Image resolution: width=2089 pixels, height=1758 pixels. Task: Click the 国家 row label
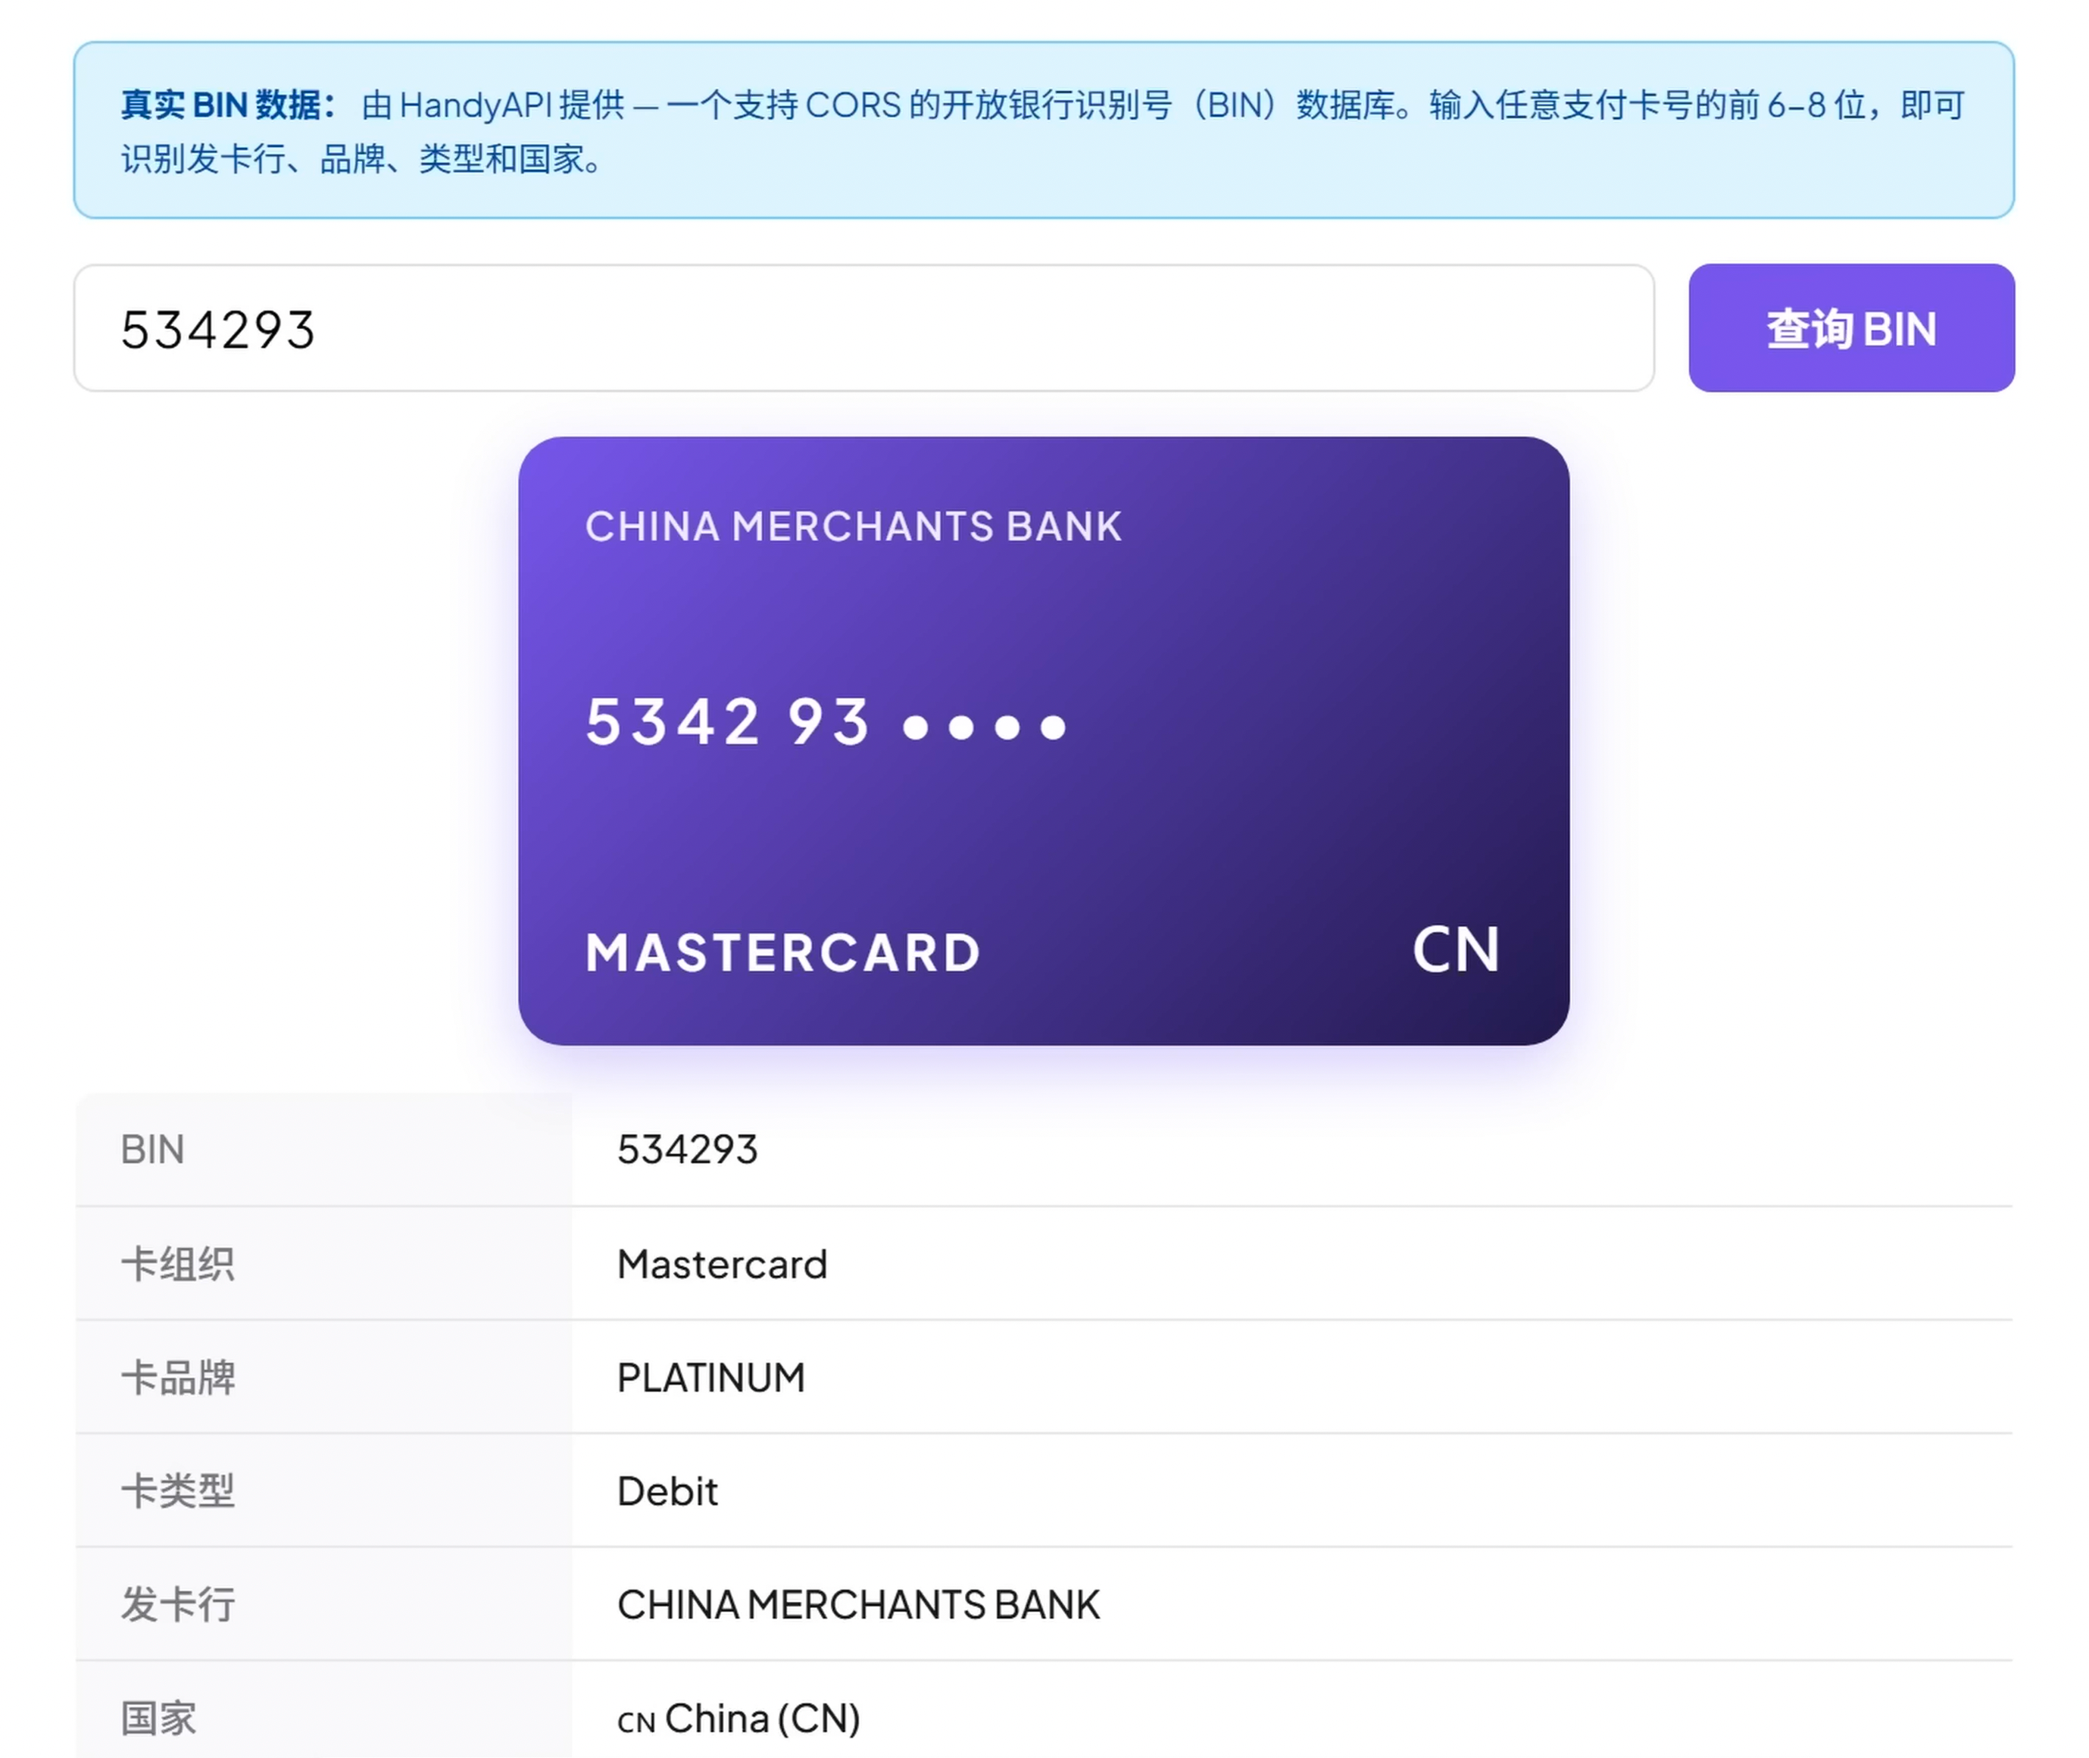[158, 1718]
